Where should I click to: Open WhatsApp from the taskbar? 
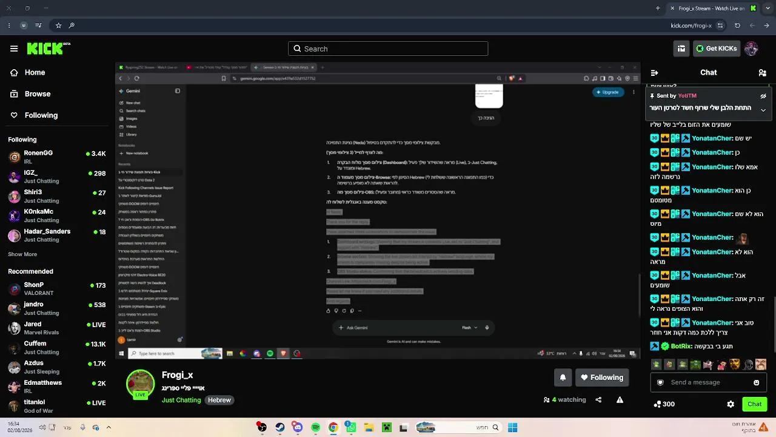(350, 427)
